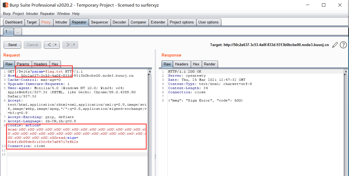Screen dimensions: 349x176
Task: Select the Response Headers tab
Action: pos(182,64)
